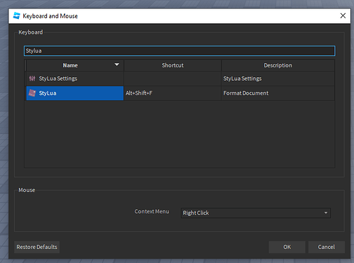Click the StyLua Settings sliders icon

click(x=32, y=79)
